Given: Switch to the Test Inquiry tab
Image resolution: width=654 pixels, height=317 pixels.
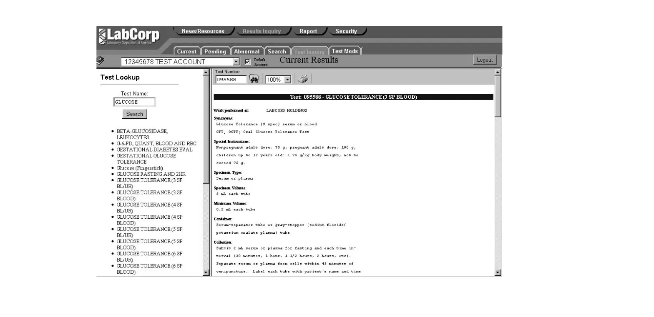Looking at the screenshot, I should point(309,52).
